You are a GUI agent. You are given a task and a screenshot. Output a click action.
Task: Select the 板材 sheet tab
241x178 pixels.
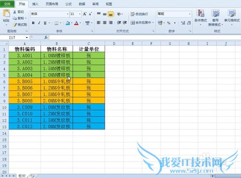coord(22,176)
